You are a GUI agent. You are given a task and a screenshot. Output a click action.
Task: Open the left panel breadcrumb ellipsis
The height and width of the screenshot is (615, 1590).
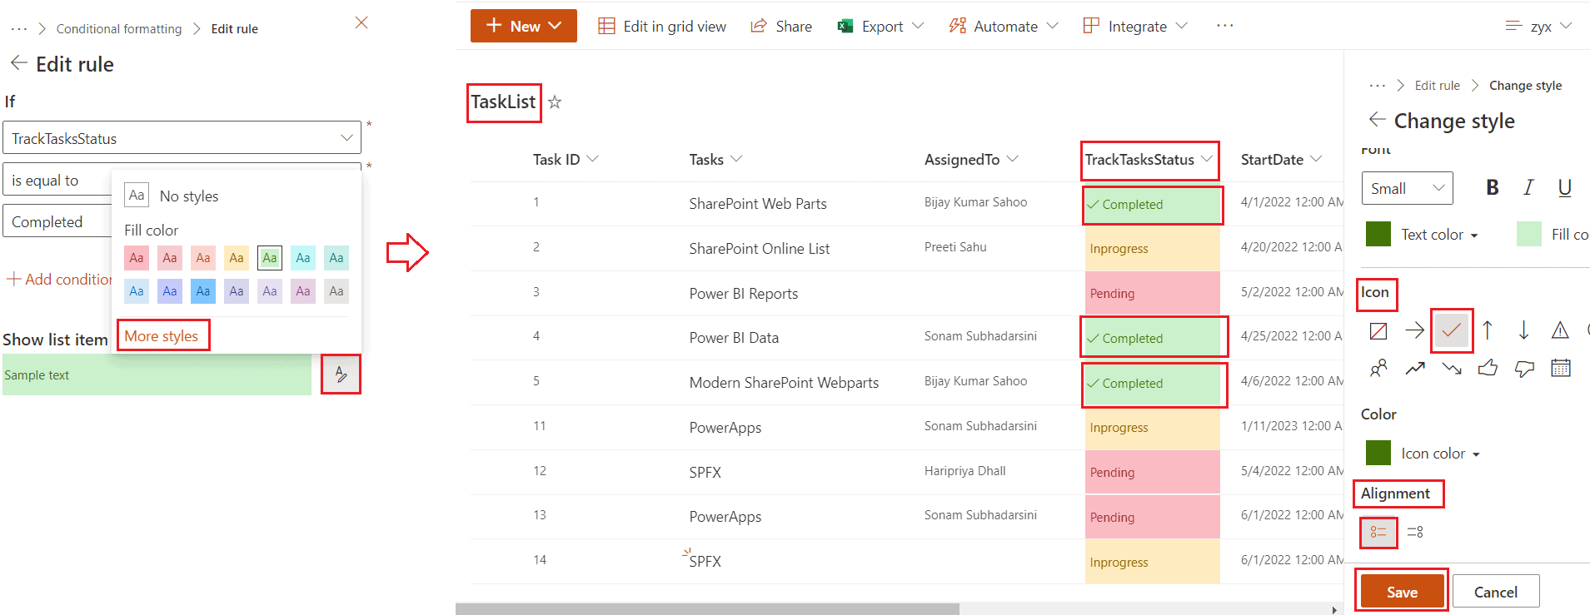pos(19,29)
